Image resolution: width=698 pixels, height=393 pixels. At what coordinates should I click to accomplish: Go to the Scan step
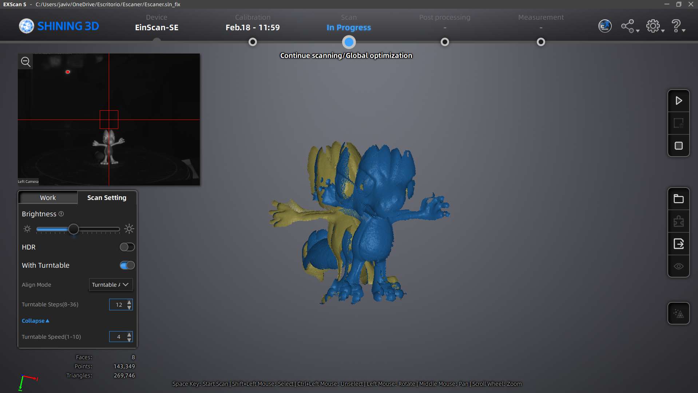pos(349,23)
